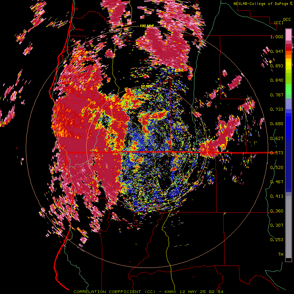Click the 0.467 scale label

pyautogui.click(x=277, y=182)
